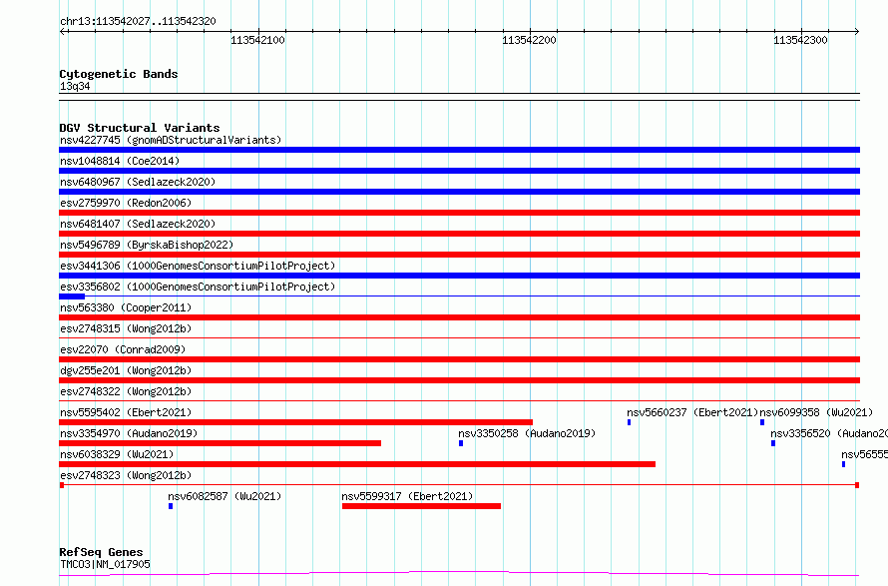Click the nsv5599317 (Ebert2021) label
888x586 pixels.
(x=407, y=496)
